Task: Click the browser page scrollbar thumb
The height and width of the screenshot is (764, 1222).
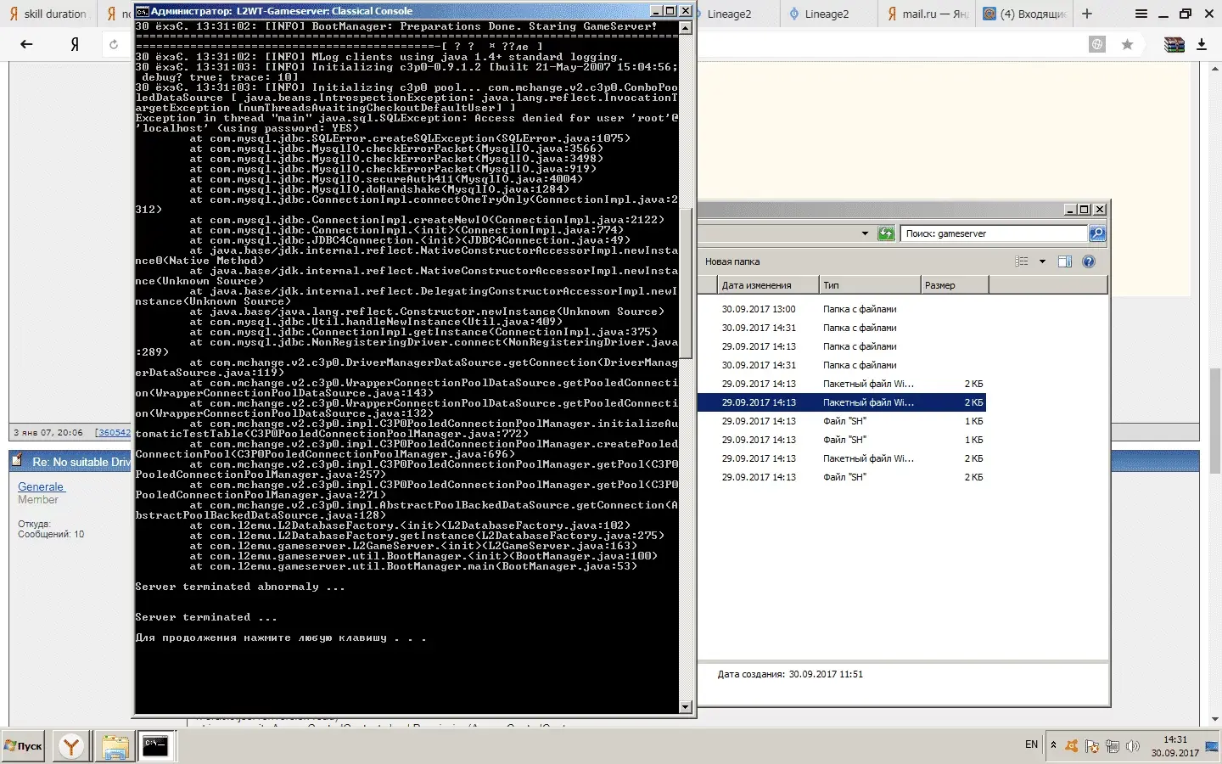Action: (1215, 420)
